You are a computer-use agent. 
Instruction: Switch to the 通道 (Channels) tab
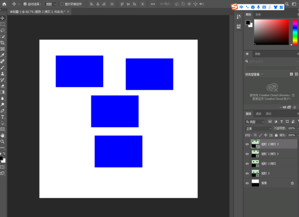[x=258, y=114]
